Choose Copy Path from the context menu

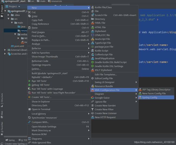tap(59, 20)
